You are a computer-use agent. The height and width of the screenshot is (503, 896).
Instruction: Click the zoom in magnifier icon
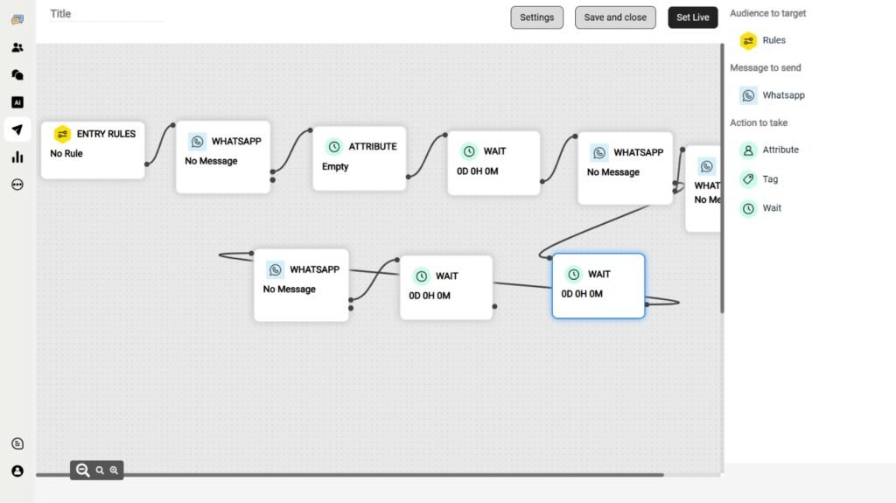point(114,471)
